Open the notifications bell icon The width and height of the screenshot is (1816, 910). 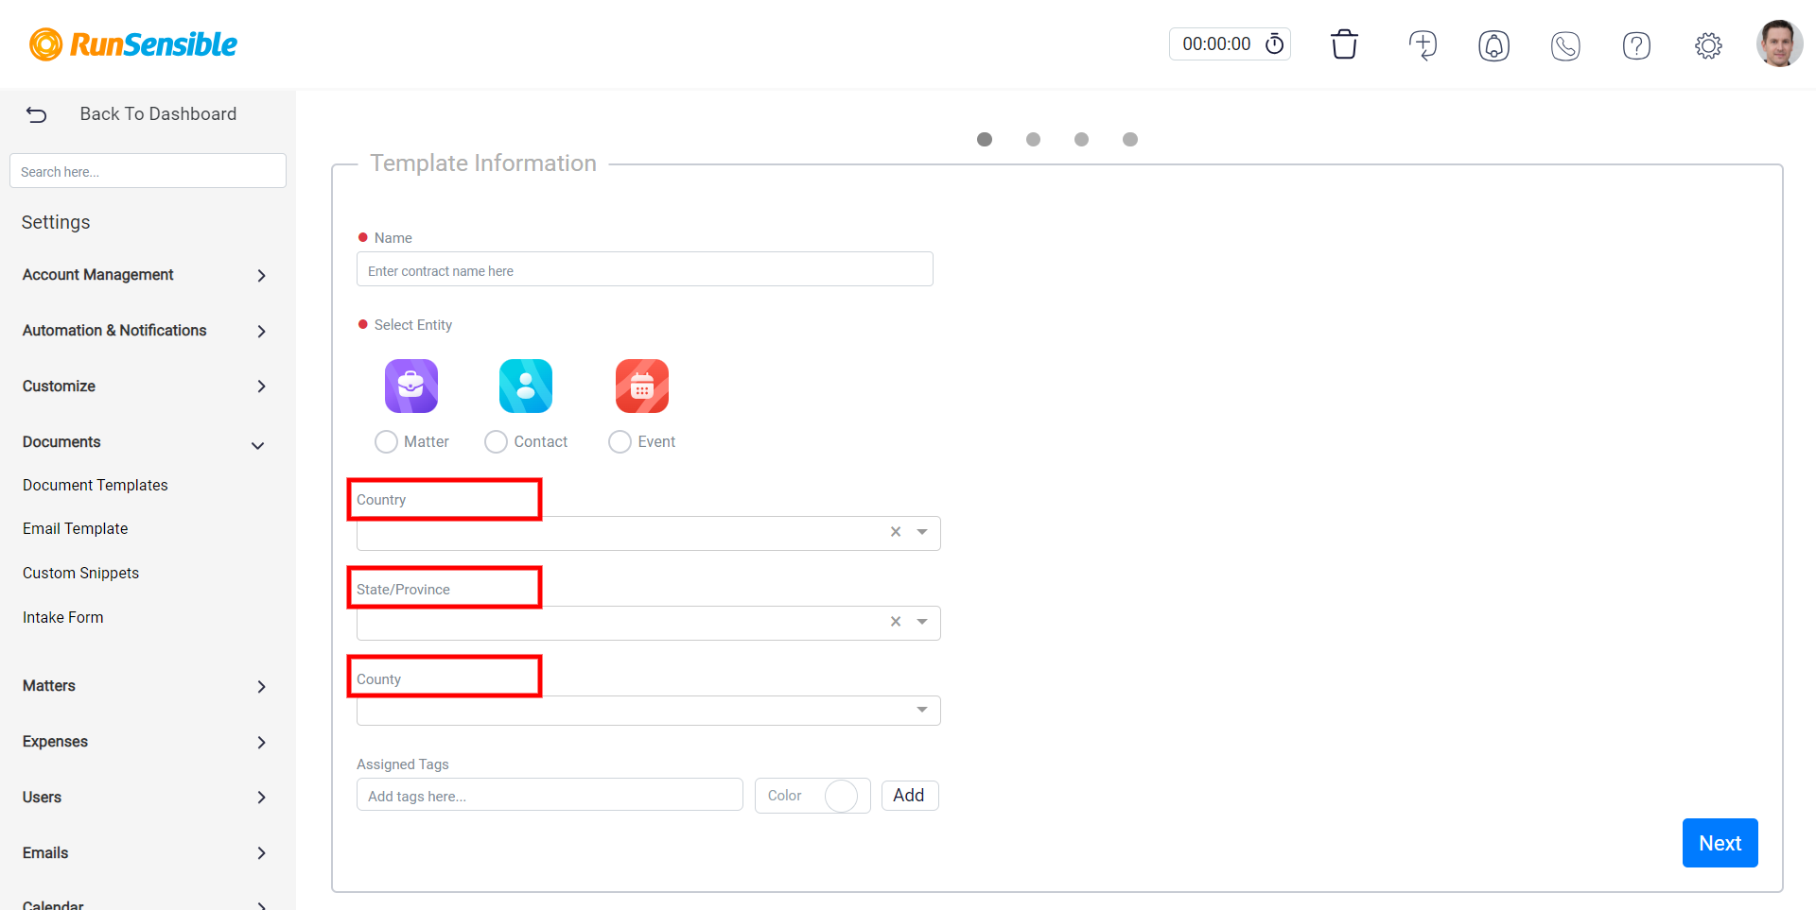[x=1494, y=45]
